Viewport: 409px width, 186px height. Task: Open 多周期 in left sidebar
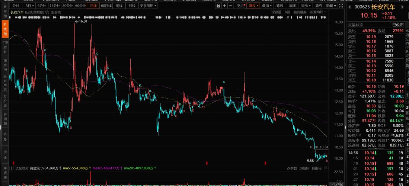tap(5, 119)
